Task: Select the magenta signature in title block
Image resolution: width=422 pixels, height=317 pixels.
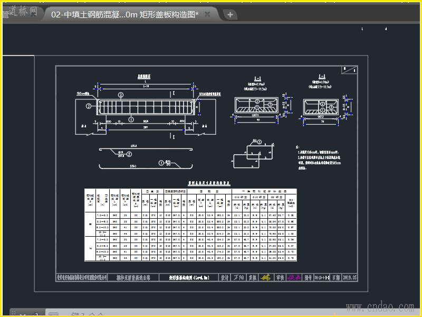Action: (294, 277)
